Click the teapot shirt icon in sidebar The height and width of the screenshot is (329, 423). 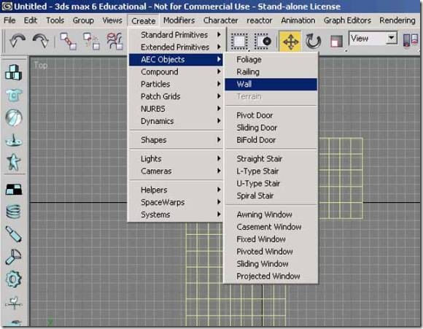(13, 95)
